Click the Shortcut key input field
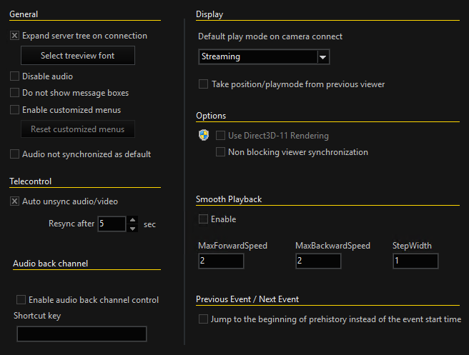Image resolution: width=469 pixels, height=355 pixels. click(82, 334)
